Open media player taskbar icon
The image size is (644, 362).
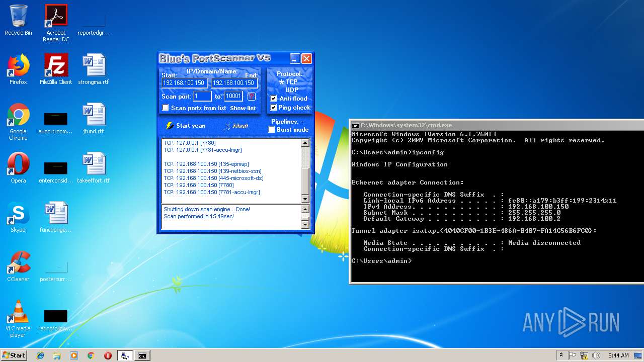tap(74, 355)
